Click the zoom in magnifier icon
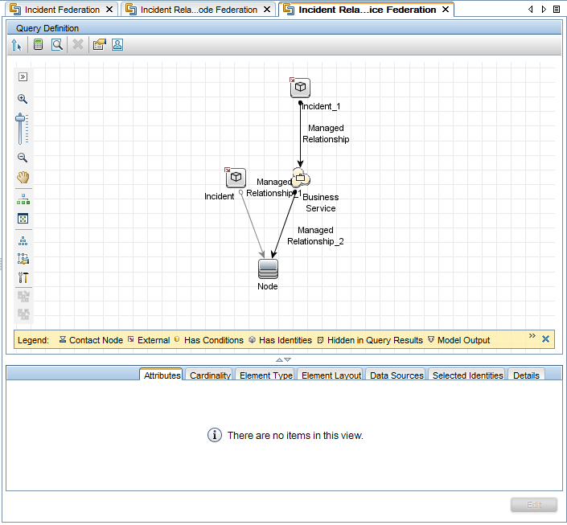567x525 pixels. [23, 99]
